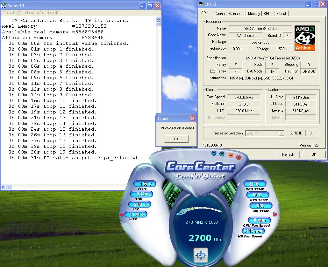Viewport: 328px width, 267px height.
Task: Open the Help menu in Super PI
Action: click(52, 13)
